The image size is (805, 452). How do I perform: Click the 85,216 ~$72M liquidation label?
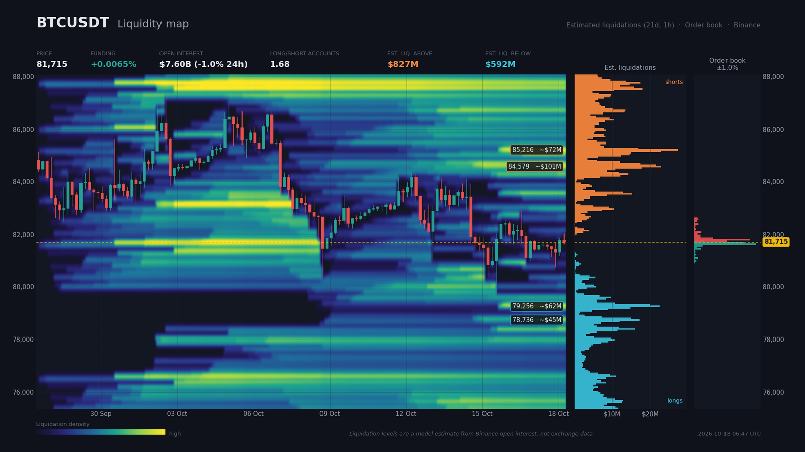point(537,150)
